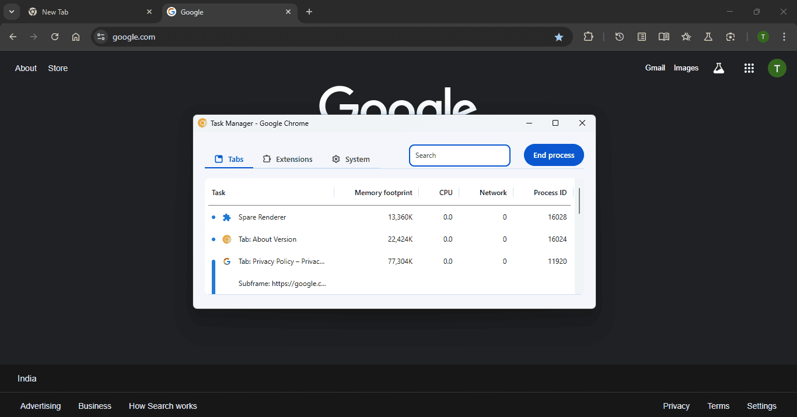Viewport: 797px width, 417px height.
Task: Open the reading mode book icon
Action: click(x=664, y=37)
